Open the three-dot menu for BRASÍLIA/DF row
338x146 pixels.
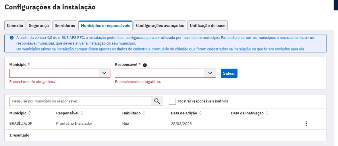306,124
